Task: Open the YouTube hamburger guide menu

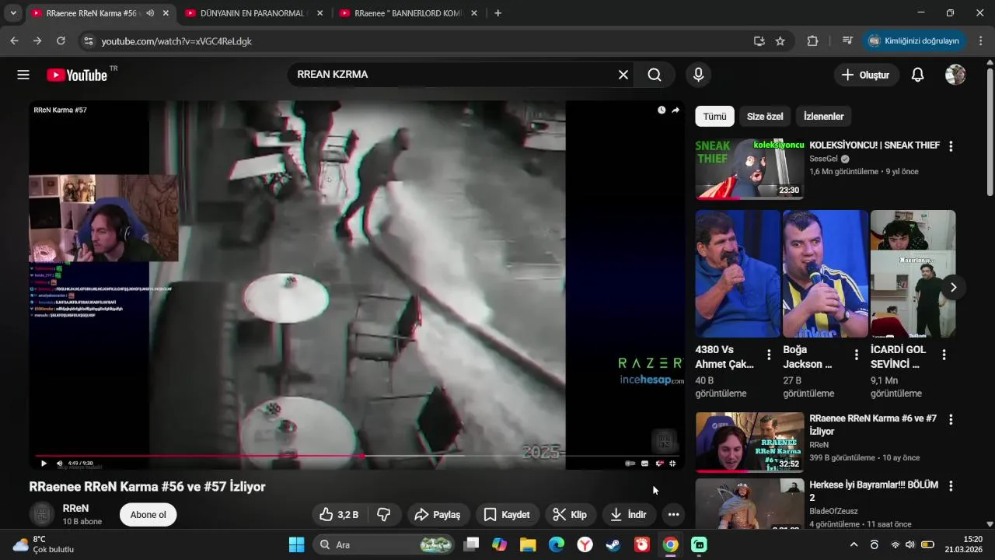Action: [23, 75]
